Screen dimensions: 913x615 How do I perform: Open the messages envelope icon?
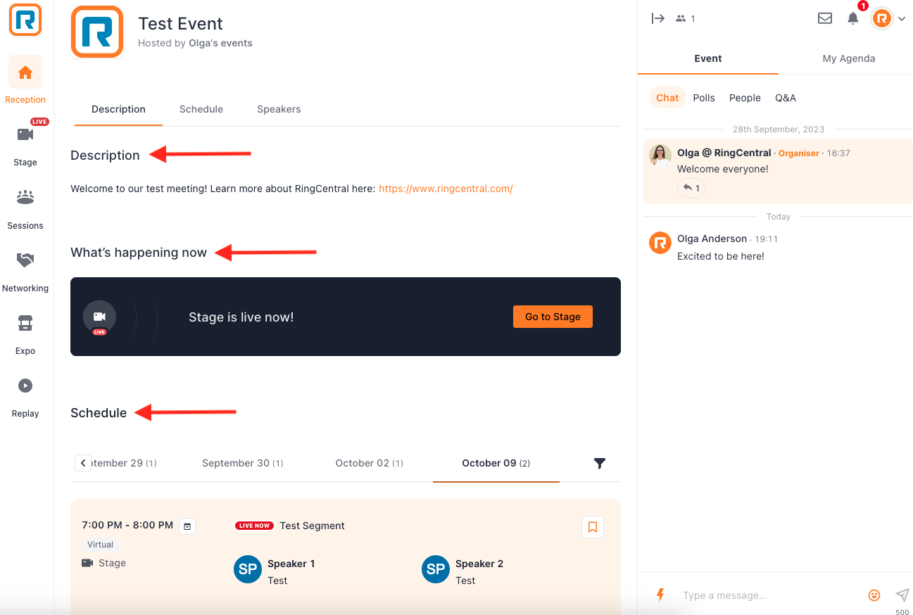click(825, 18)
